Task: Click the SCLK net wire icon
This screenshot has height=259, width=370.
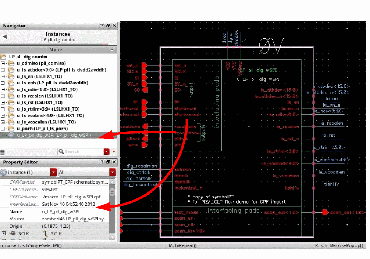Action: coord(45,234)
